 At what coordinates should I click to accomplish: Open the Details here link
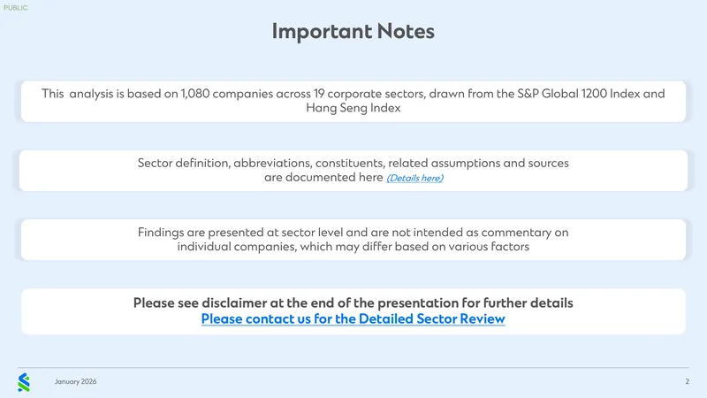coord(414,178)
